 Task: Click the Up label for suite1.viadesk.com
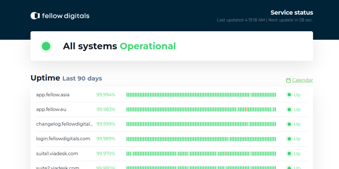click(x=297, y=153)
